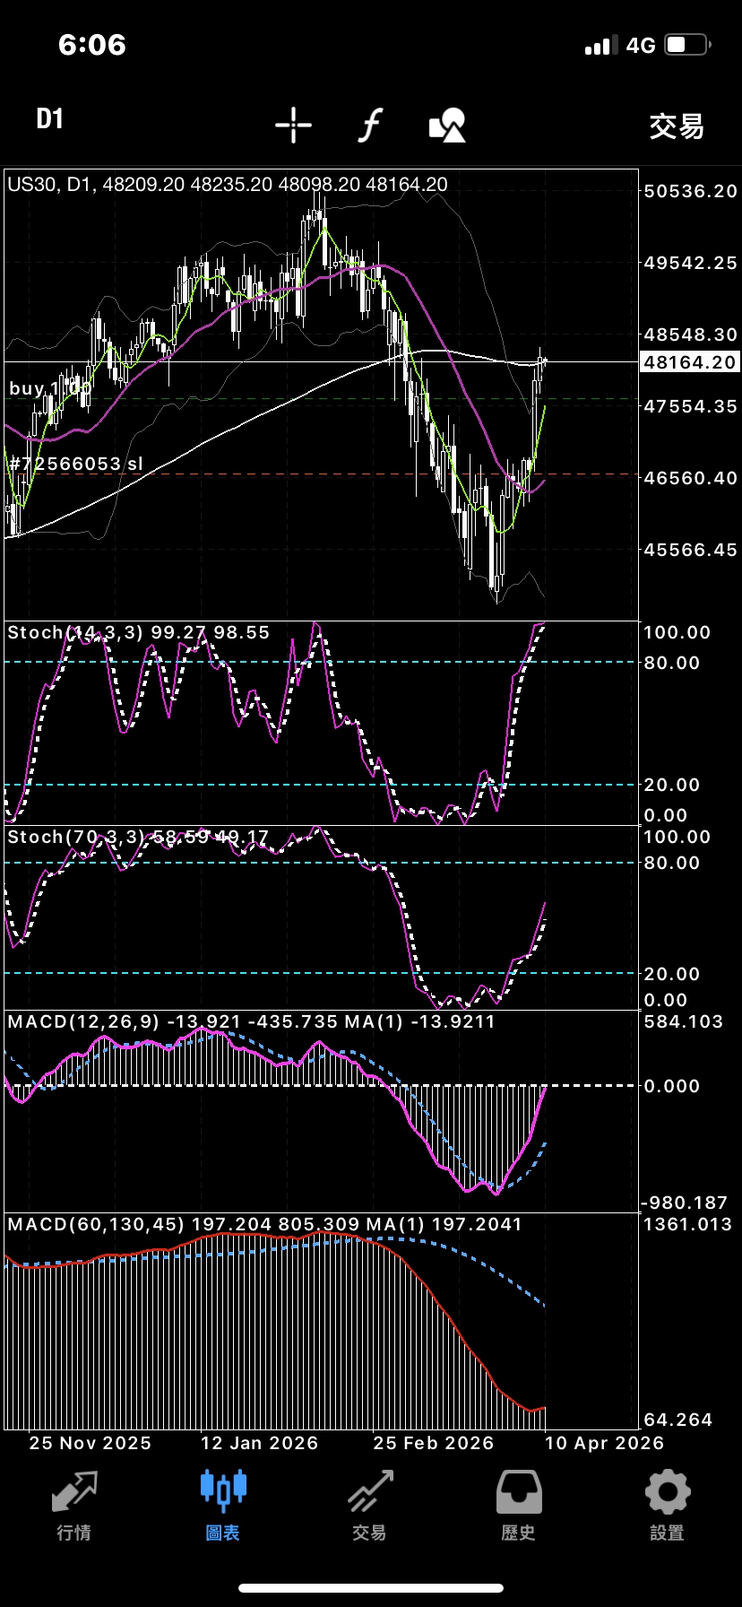Select the 圖表 chart tab icon
The height and width of the screenshot is (1607, 742).
(223, 1506)
